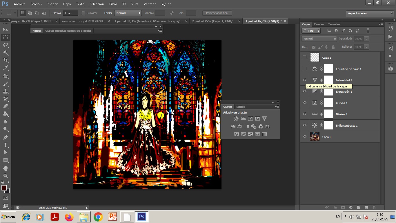Open the Tipo layer filter dropdown
This screenshot has height=223, width=396.
(311, 30)
